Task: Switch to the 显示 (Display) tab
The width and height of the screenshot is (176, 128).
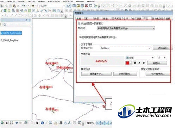Action: pos(105,19)
